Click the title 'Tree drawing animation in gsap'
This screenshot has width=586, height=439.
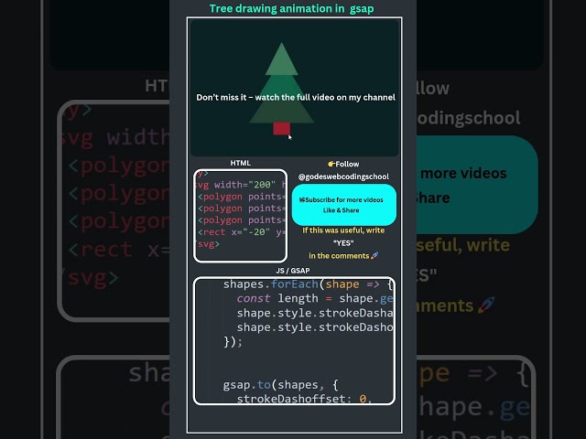[291, 8]
